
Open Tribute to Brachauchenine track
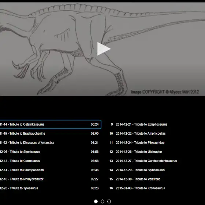click(x=51, y=134)
